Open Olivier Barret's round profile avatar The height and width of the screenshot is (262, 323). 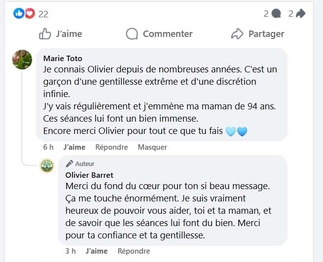click(47, 166)
